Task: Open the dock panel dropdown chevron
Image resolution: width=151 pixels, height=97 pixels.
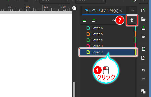Action: (x=133, y=10)
